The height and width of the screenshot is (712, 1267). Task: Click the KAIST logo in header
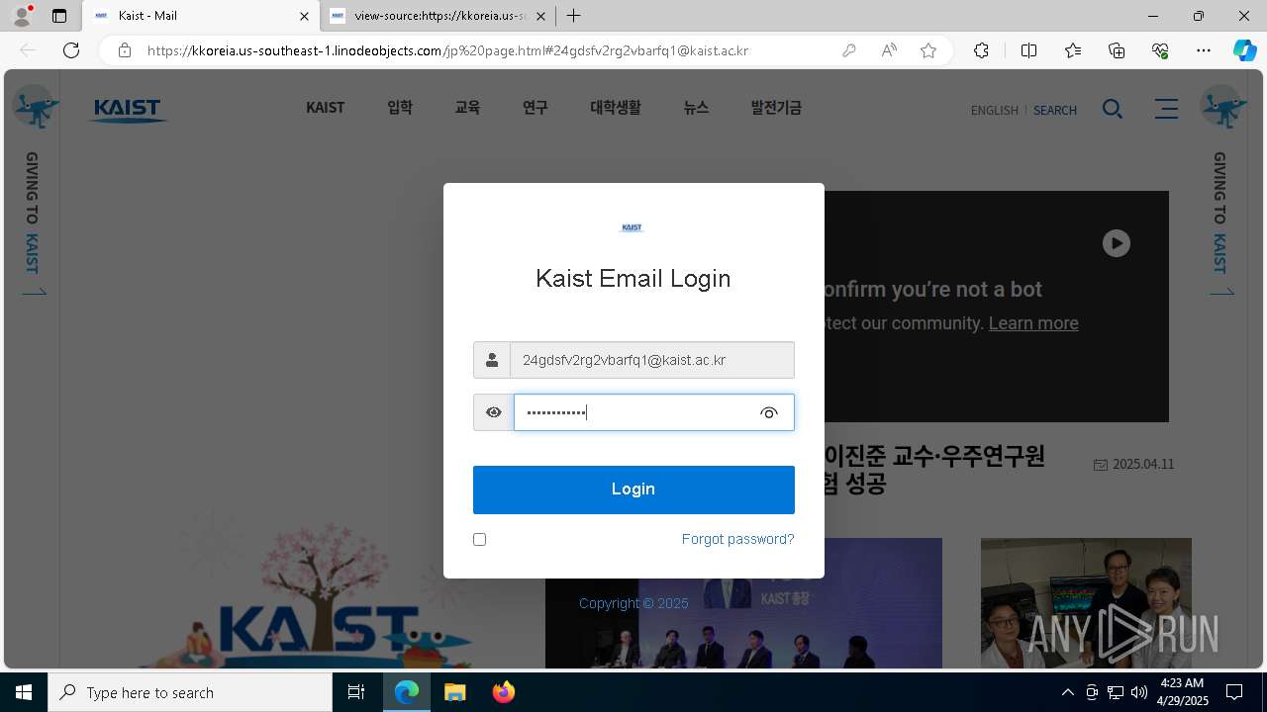[129, 110]
